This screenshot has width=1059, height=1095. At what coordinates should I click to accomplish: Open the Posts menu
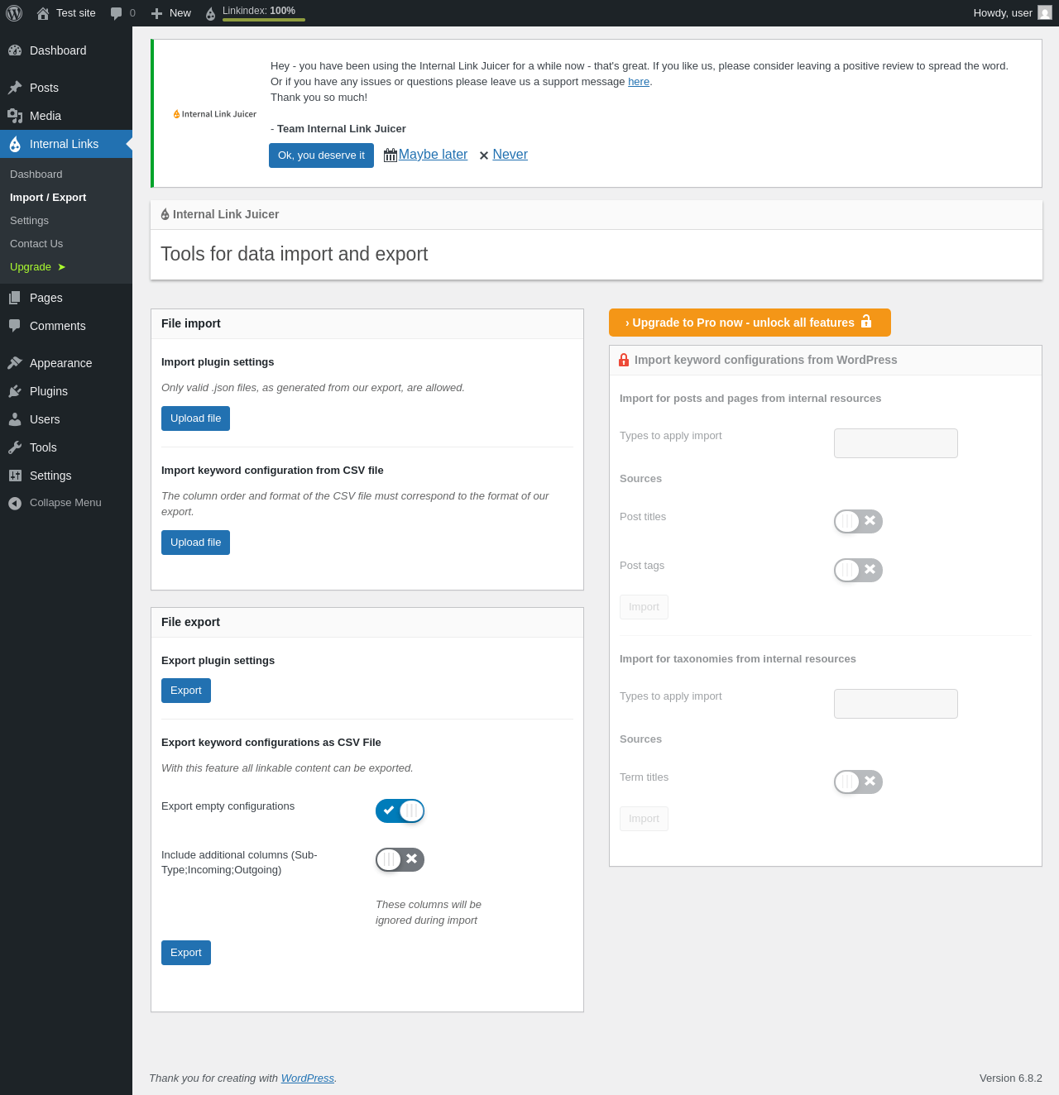click(66, 88)
